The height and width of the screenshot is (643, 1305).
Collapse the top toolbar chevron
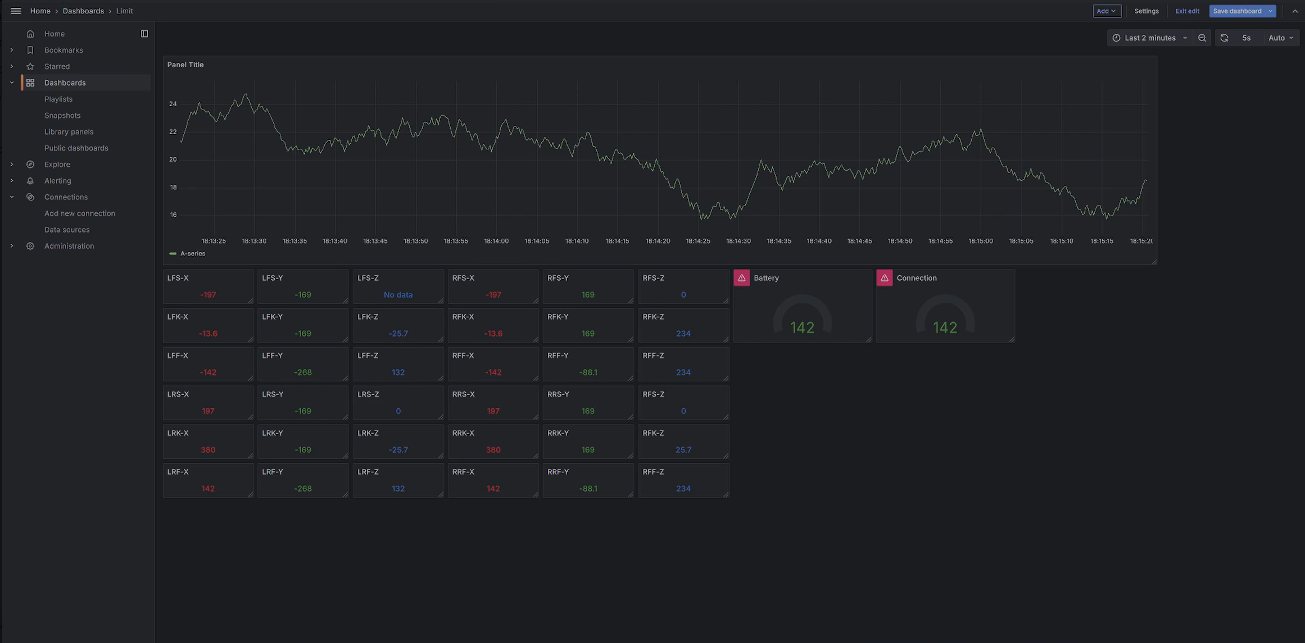click(x=1294, y=11)
